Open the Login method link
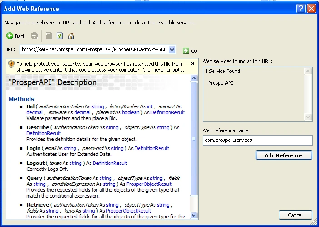319x227 pixels. point(33,148)
